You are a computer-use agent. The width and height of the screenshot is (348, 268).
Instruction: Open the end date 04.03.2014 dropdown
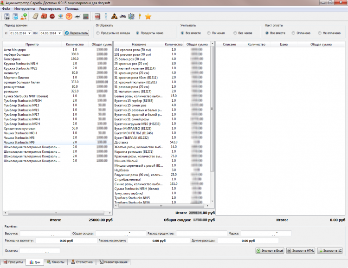pos(59,33)
